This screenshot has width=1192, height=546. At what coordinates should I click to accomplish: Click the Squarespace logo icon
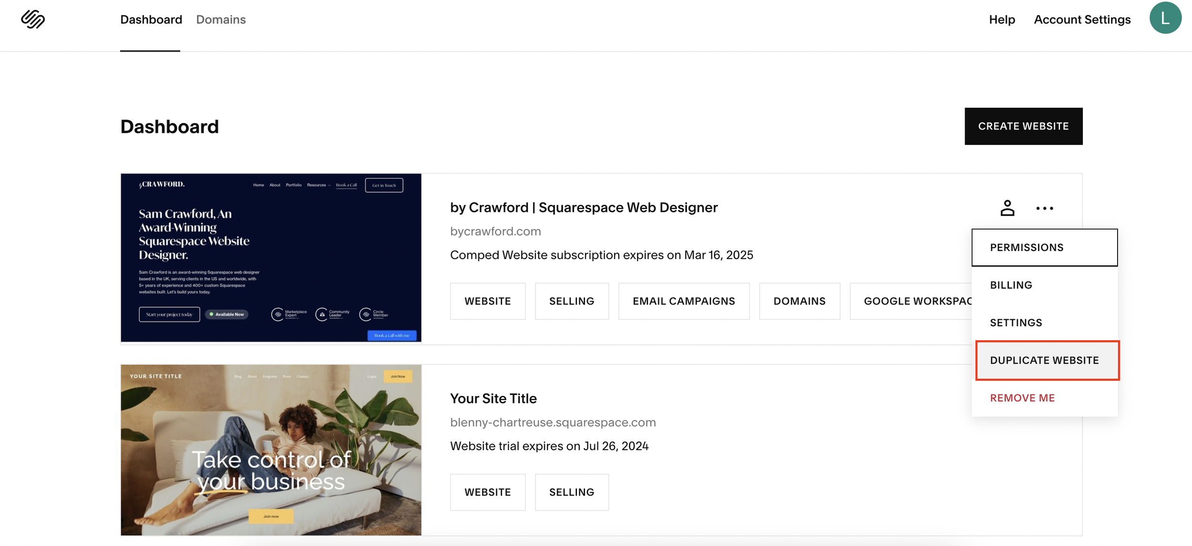click(x=33, y=19)
